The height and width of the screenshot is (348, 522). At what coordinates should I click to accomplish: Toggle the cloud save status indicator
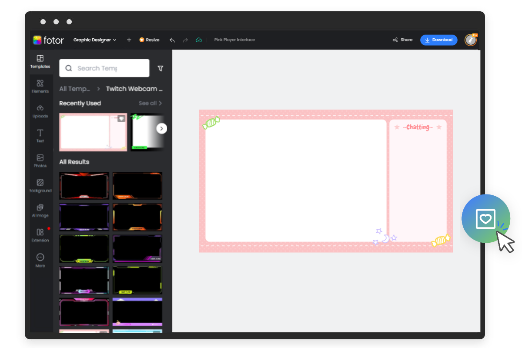[x=199, y=40]
